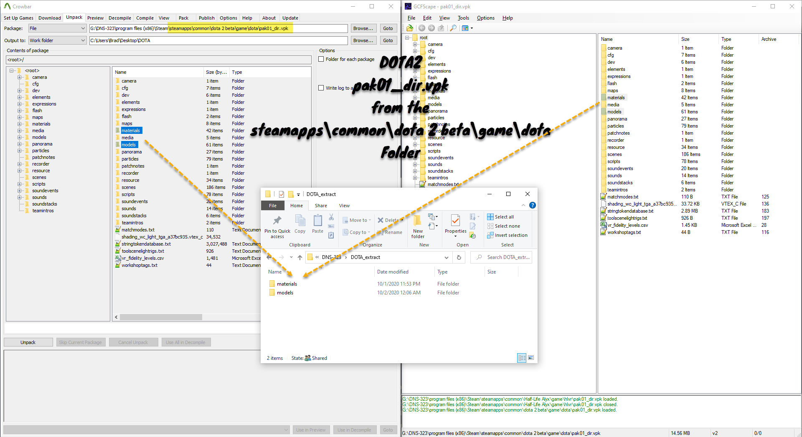Open the Find magnifier tool in GCFScape
Screen dimensions: 802x437
pyautogui.click(x=453, y=28)
